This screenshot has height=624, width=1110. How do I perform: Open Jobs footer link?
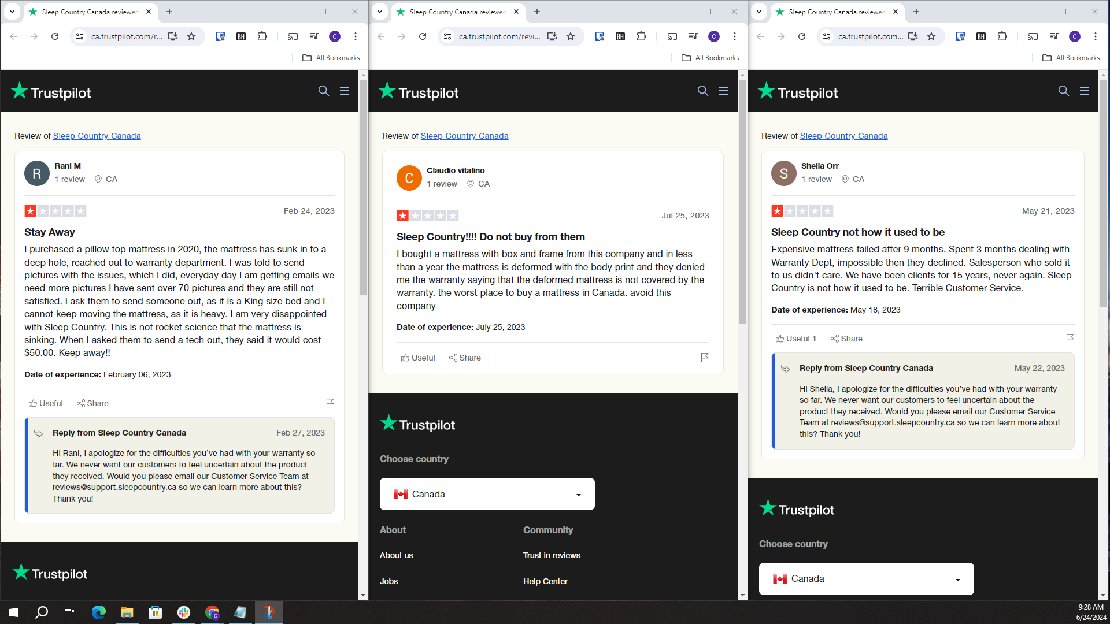coord(388,581)
